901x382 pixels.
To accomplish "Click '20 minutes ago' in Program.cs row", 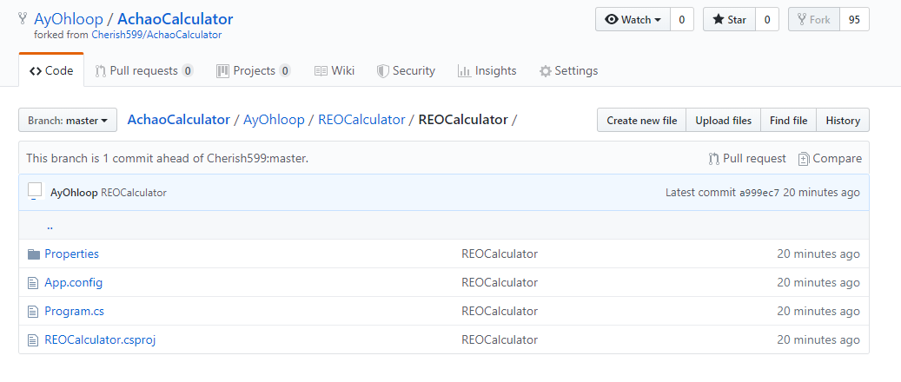I will pos(818,312).
